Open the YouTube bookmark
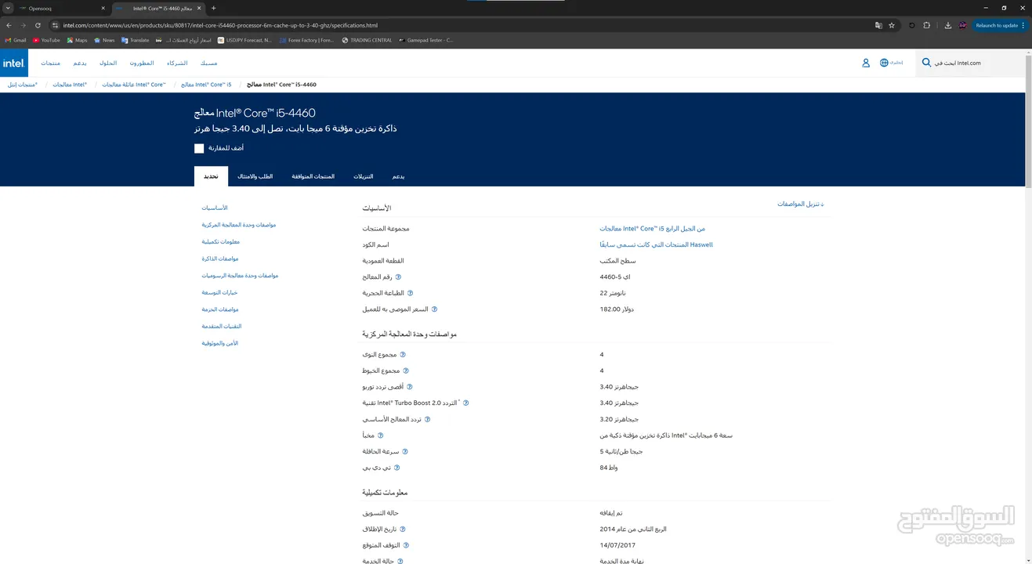The height and width of the screenshot is (564, 1032). coord(46,40)
